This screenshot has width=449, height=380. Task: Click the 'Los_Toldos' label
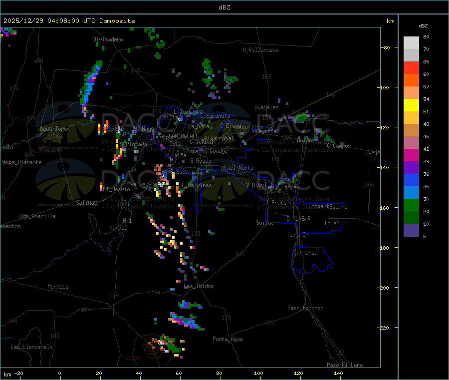pos(199,286)
